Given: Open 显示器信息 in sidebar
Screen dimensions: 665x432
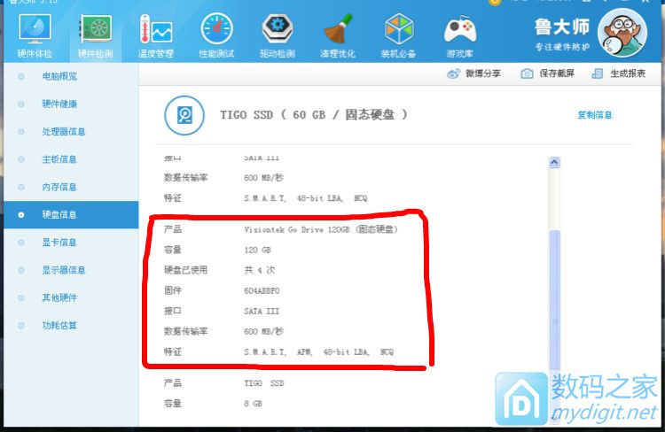Looking at the screenshot, I should pyautogui.click(x=64, y=270).
